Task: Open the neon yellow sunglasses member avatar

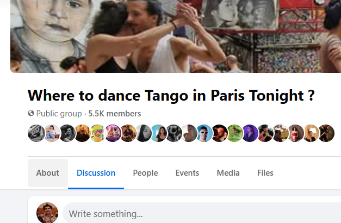Action: point(97,133)
